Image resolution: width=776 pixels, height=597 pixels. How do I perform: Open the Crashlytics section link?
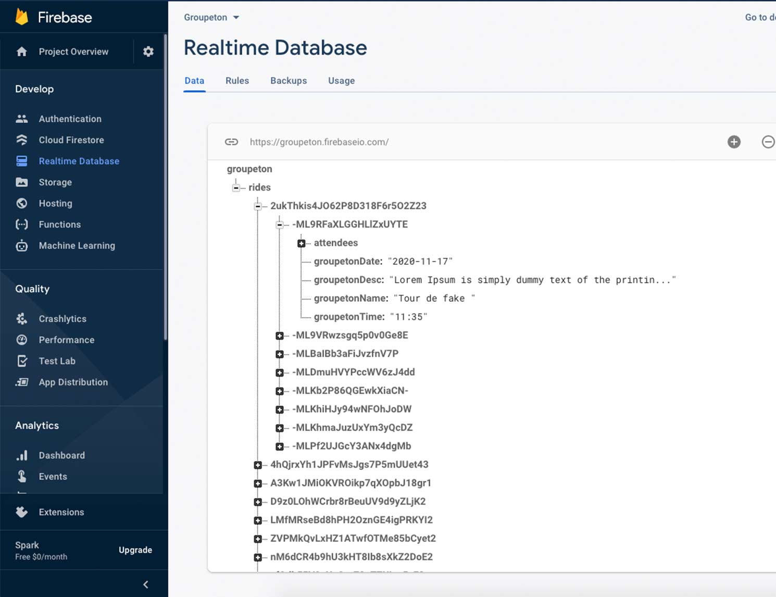point(62,319)
